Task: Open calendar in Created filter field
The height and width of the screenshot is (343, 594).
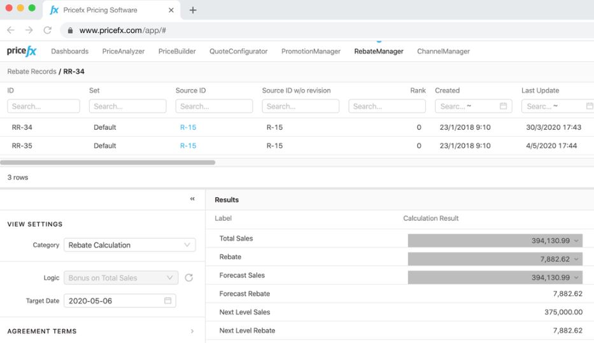Action: click(x=503, y=106)
